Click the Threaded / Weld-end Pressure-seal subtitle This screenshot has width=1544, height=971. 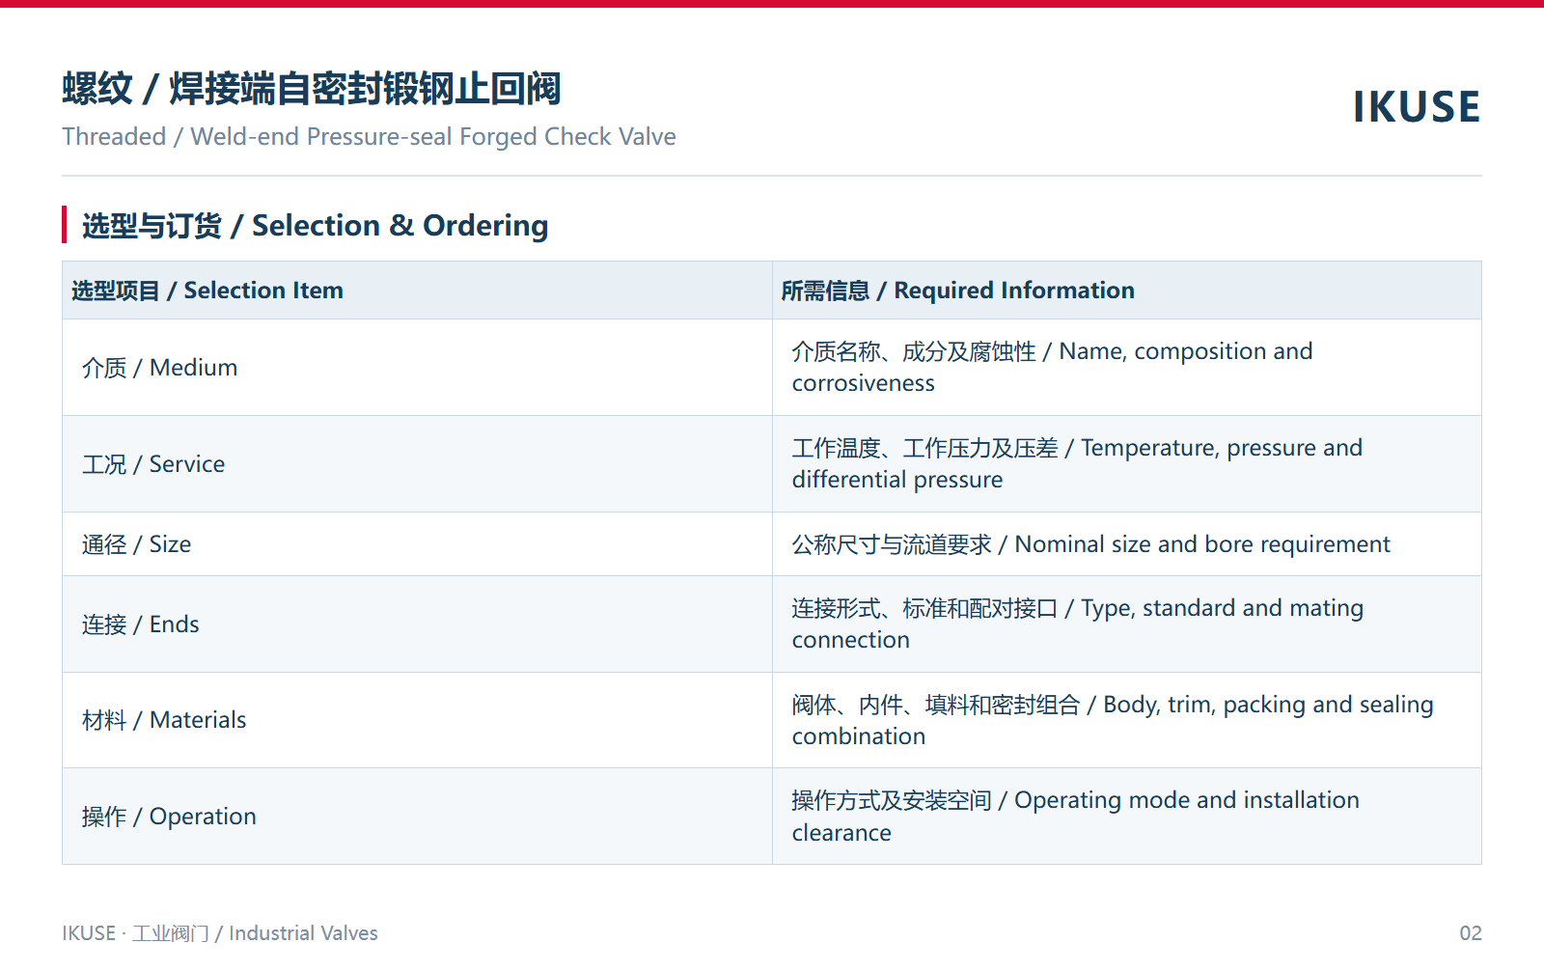[x=369, y=137]
